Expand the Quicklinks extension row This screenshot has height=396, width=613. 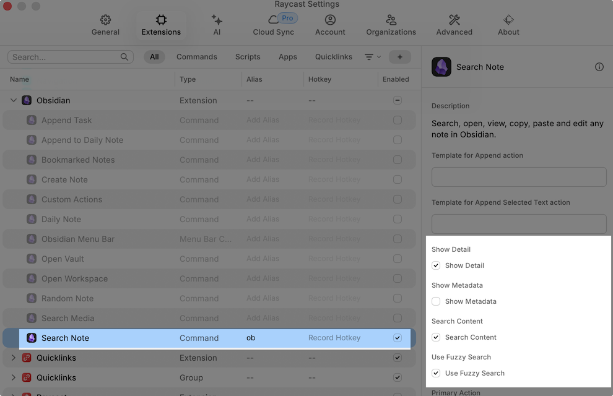tap(14, 358)
